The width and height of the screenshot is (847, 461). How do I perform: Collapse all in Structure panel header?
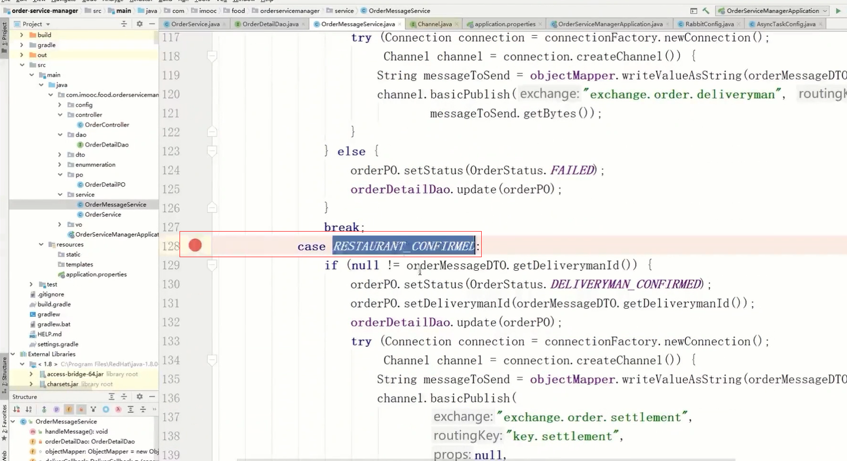[124, 397]
